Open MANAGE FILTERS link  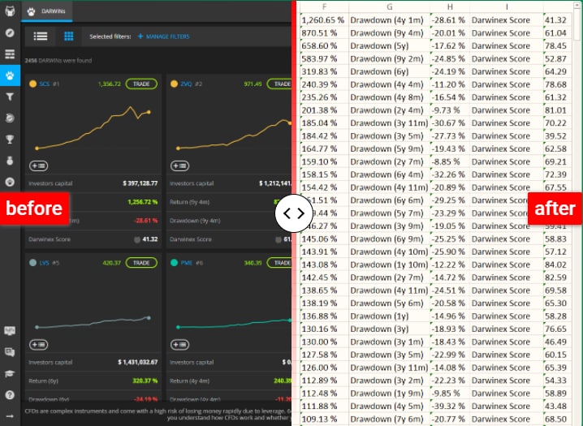pos(163,37)
